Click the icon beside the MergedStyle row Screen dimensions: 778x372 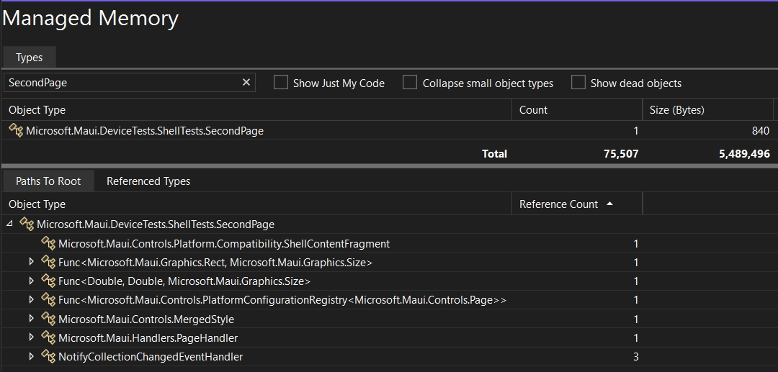pyautogui.click(x=48, y=319)
